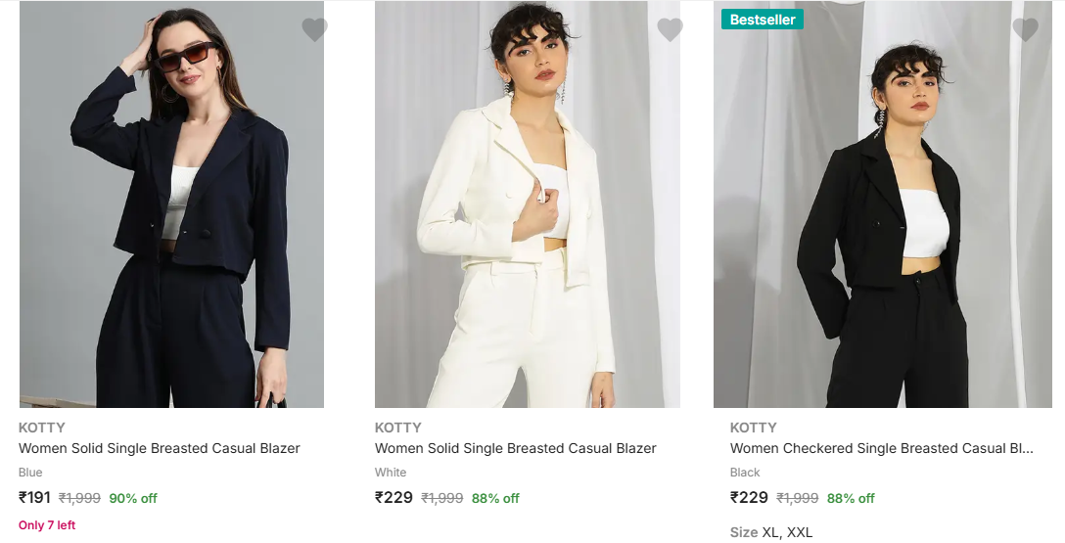
Task: Click the struck-through ₹1,999 on black blazer
Action: [x=797, y=498]
